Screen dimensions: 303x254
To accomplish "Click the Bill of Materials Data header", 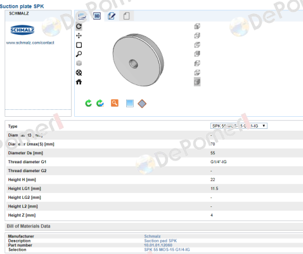I will pyautogui.click(x=29, y=226).
